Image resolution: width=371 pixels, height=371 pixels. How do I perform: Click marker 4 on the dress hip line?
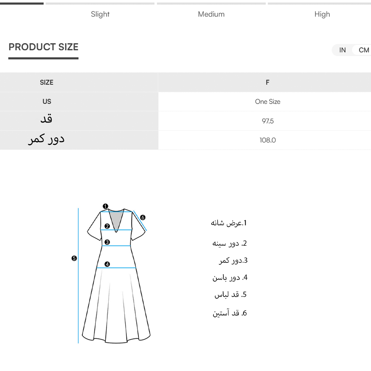pyautogui.click(x=107, y=264)
